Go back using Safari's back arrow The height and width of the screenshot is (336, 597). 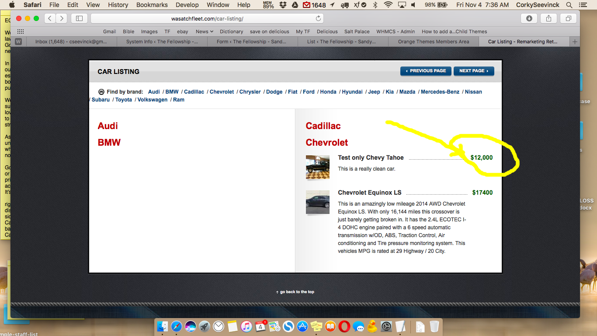tap(50, 18)
